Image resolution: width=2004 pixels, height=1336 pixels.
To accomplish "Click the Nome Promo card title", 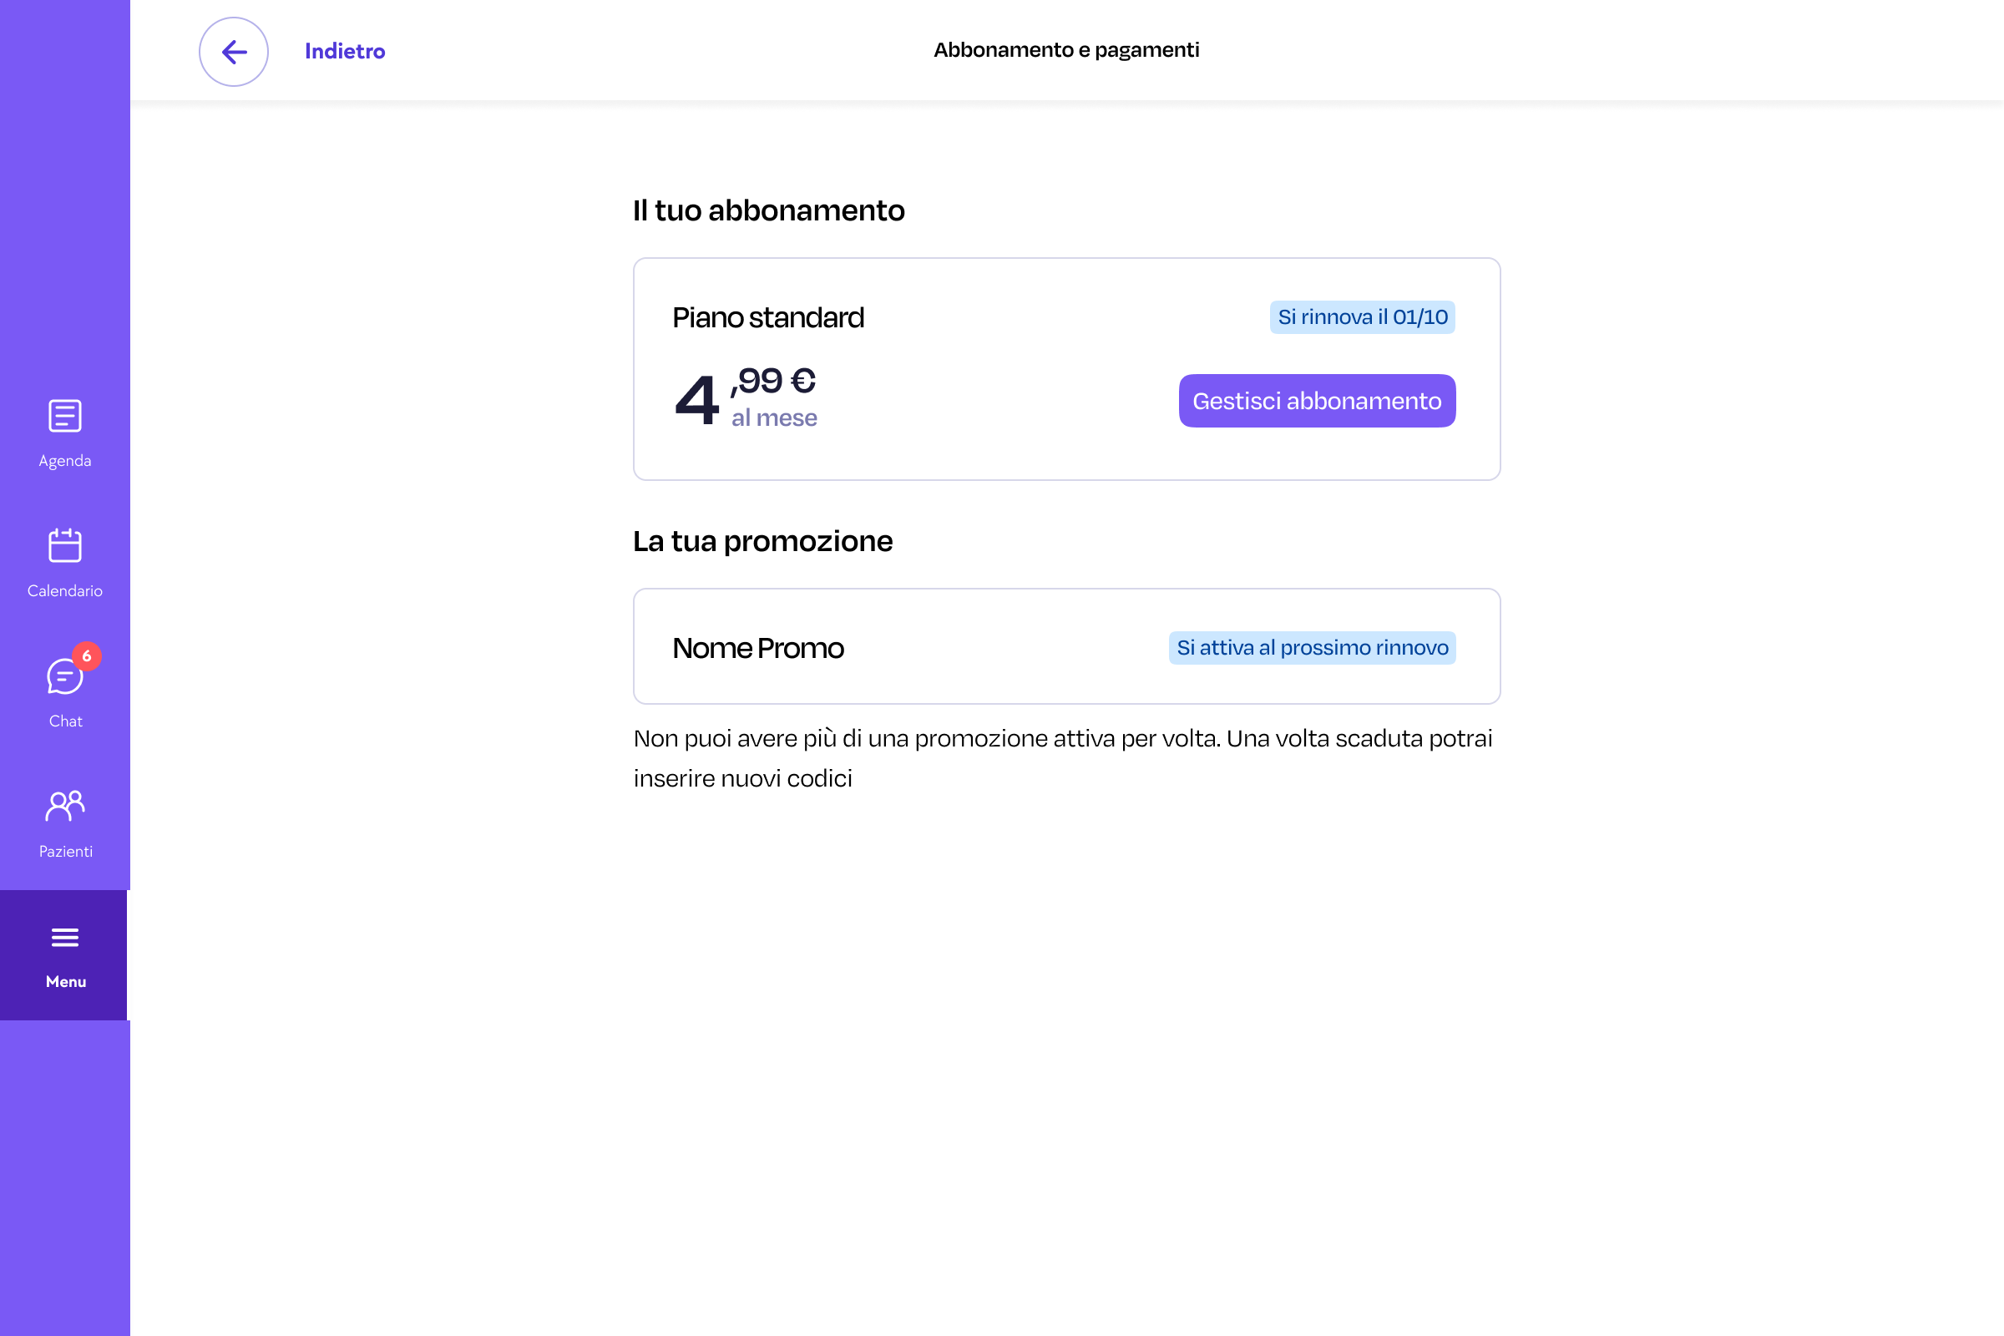I will click(x=757, y=649).
